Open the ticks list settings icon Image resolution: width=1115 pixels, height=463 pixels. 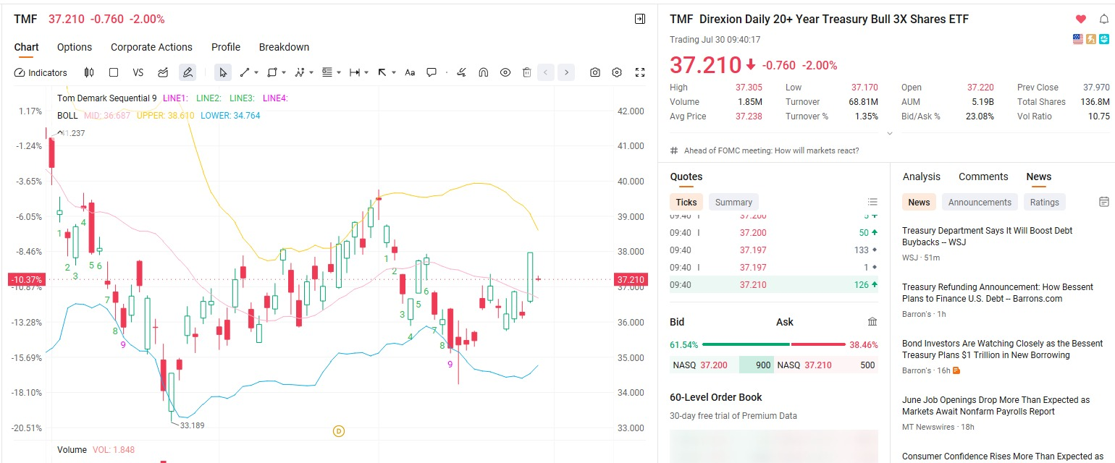872,202
